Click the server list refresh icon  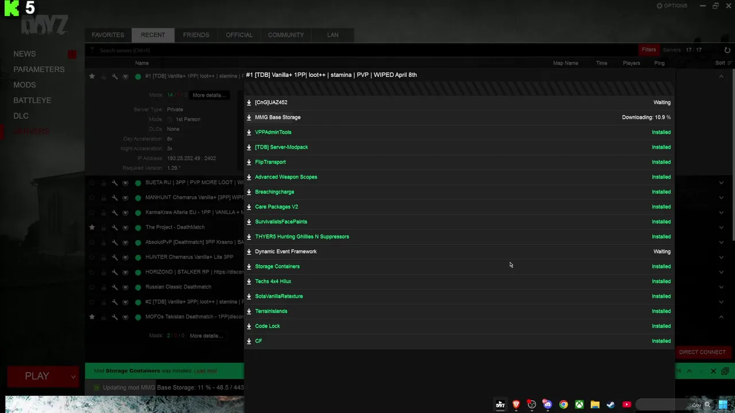(728, 50)
